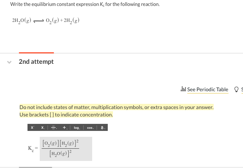Click the highlighted answer instructions text
This screenshot has height=168, width=243.
[x=116, y=111]
